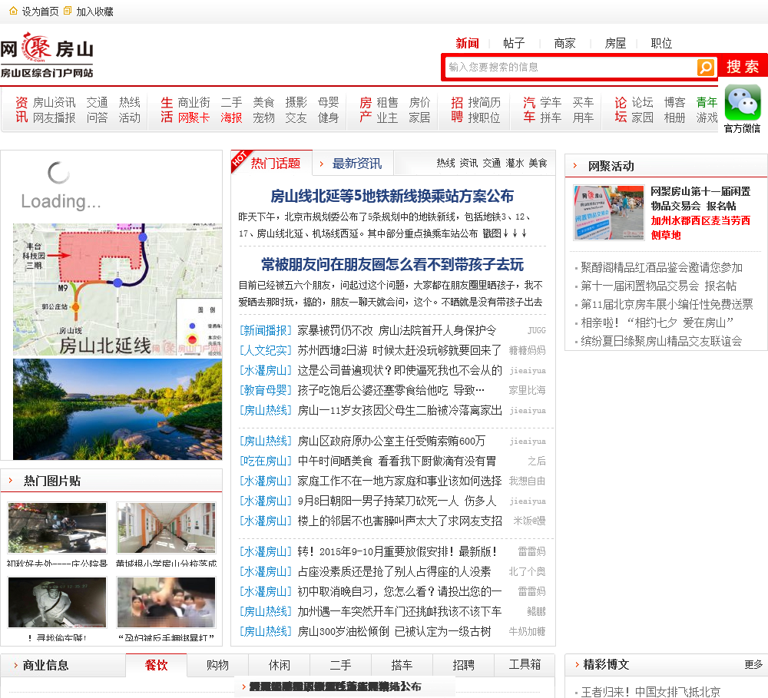Click the orange search magnifier icon

point(705,68)
